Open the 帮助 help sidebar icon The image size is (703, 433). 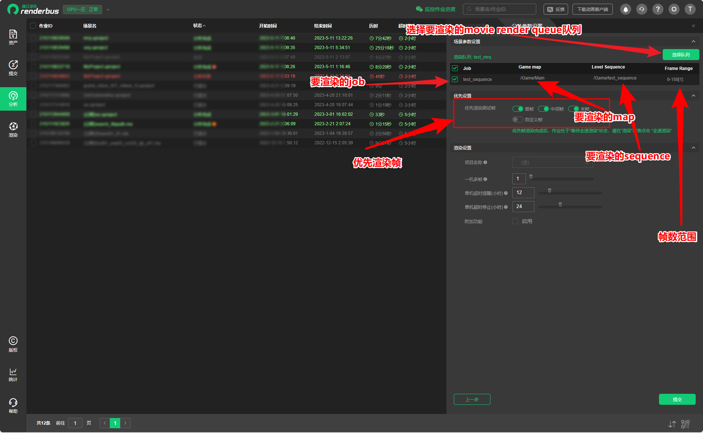(13, 406)
